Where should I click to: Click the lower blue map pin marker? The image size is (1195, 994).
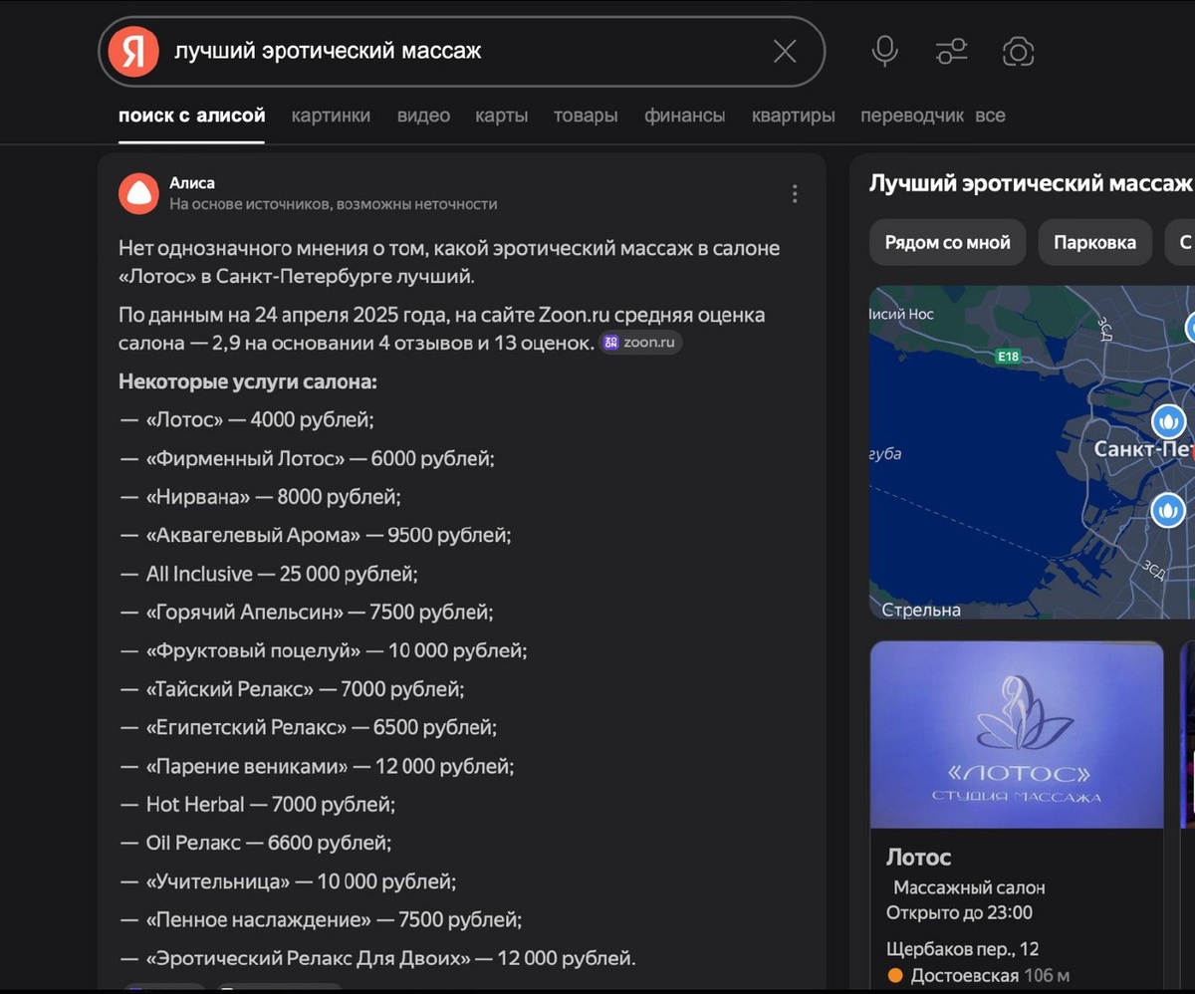(1168, 511)
